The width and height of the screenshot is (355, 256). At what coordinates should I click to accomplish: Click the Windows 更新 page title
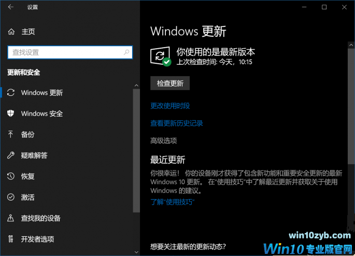point(188,31)
